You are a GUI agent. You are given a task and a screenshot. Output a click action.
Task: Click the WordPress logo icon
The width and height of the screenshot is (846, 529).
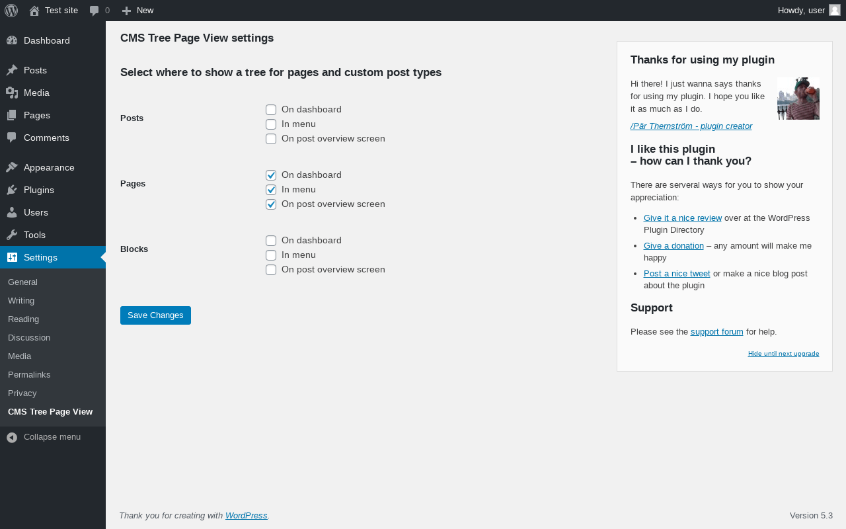tap(11, 11)
